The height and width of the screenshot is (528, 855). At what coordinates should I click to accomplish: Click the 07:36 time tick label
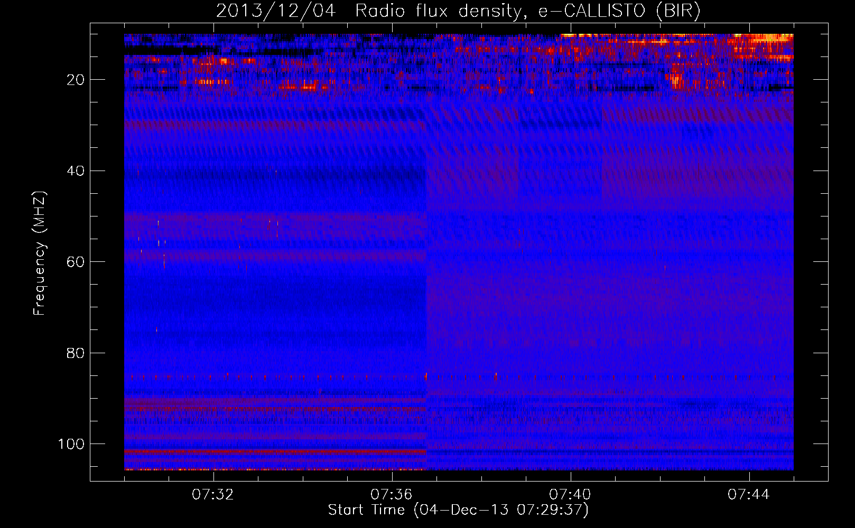pyautogui.click(x=392, y=495)
